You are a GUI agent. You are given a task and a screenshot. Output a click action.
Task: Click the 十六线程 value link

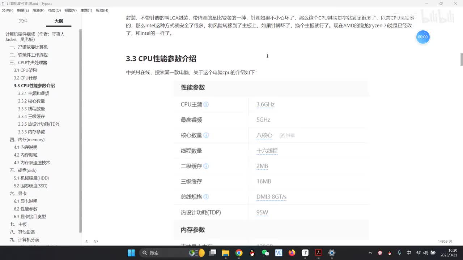(x=267, y=151)
